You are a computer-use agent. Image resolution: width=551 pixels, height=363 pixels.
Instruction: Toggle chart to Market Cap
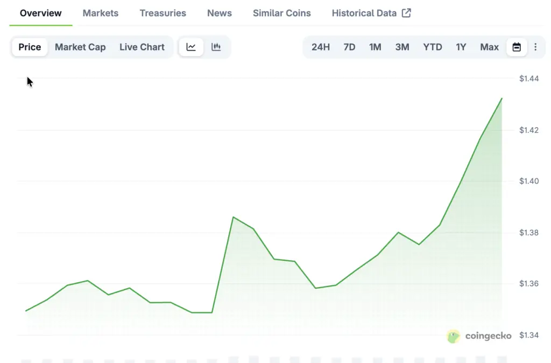80,47
